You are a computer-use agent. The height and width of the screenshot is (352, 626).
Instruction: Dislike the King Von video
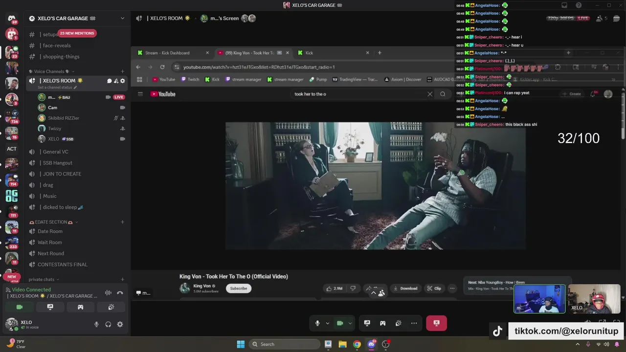pyautogui.click(x=353, y=288)
